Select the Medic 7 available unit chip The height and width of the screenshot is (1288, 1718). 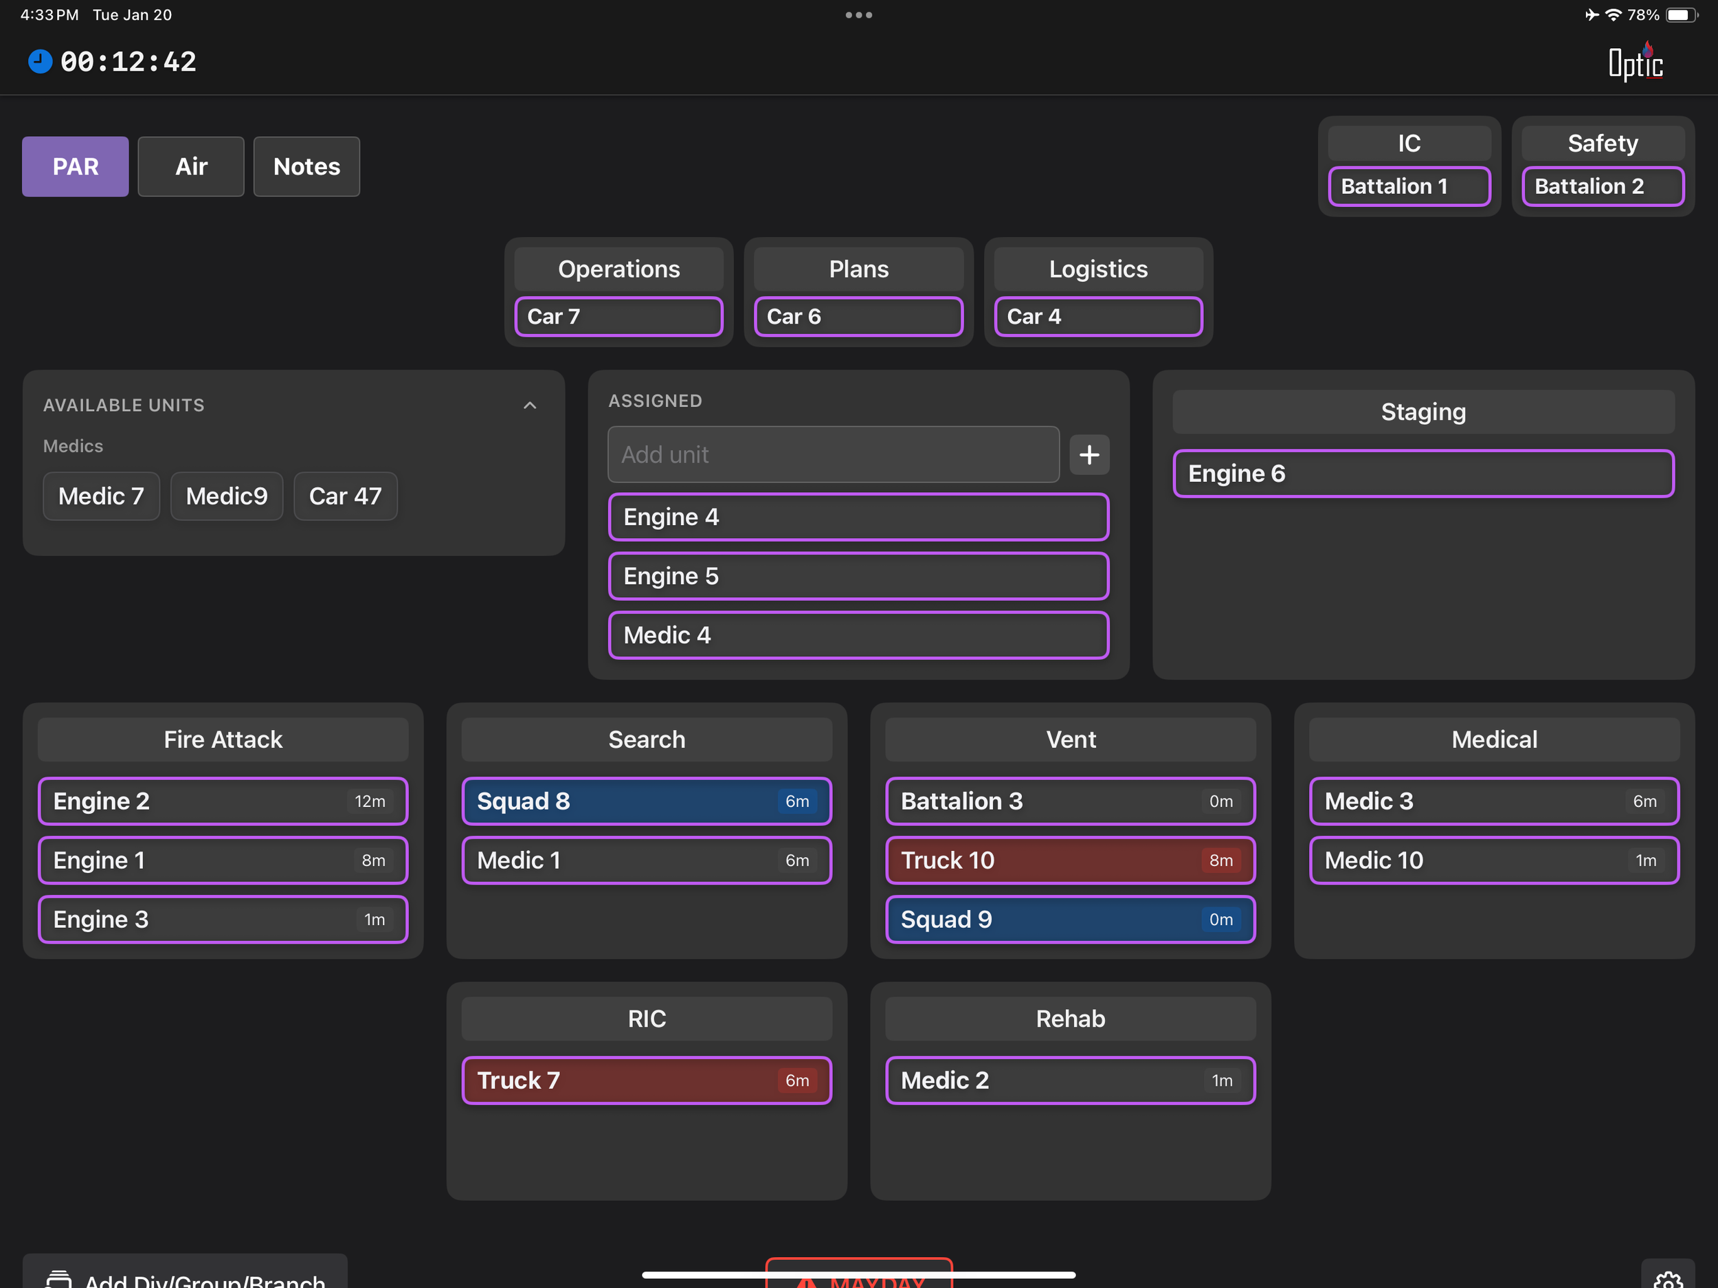click(x=101, y=496)
